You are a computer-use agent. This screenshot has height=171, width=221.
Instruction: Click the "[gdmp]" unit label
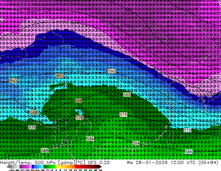66,163
